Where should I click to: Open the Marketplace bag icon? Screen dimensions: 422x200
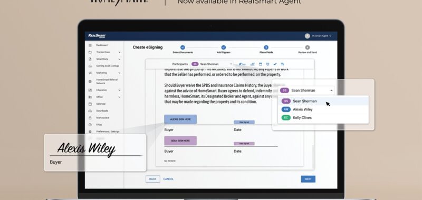tap(90, 118)
